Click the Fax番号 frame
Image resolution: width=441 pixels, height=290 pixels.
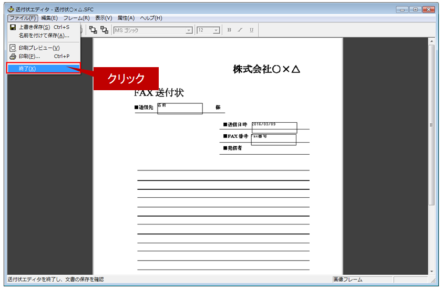click(274, 139)
